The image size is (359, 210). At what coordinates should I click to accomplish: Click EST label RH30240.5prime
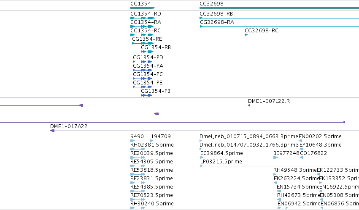point(152,204)
